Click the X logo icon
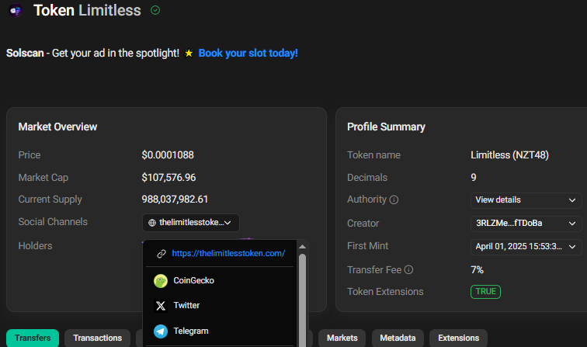The image size is (587, 347). pos(161,306)
